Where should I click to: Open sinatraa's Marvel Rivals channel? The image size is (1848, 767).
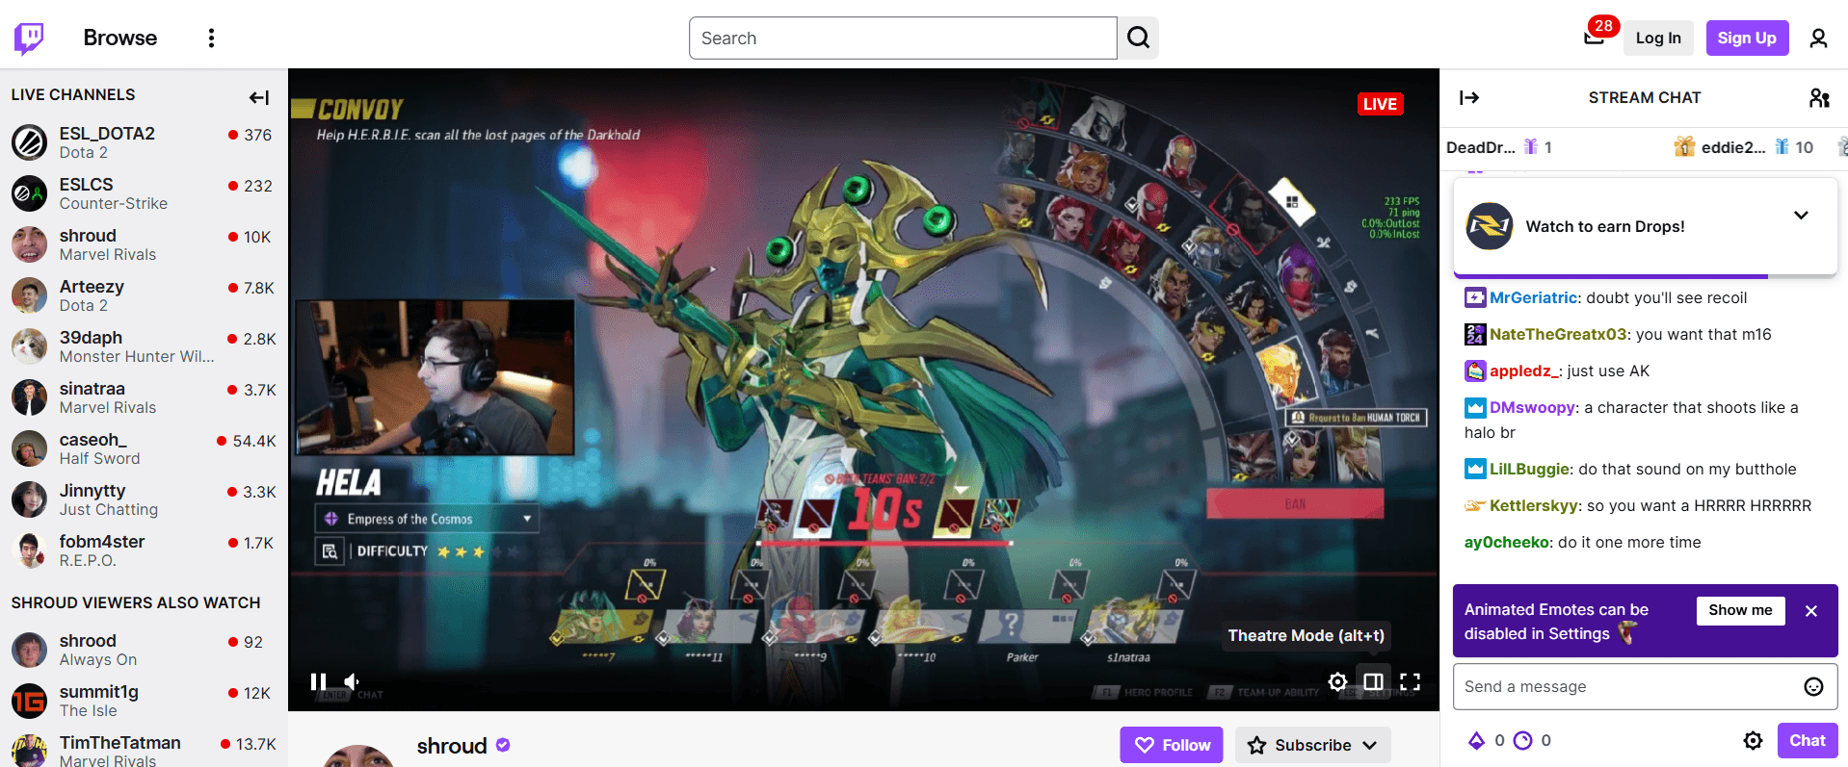(x=144, y=397)
